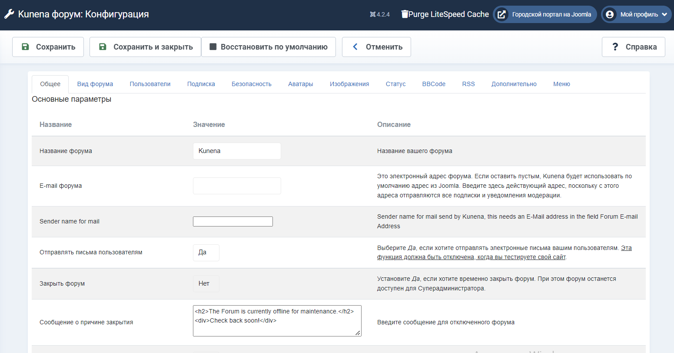Toggle the Закрыть форум Нет option
The width and height of the screenshot is (674, 353).
[206, 283]
